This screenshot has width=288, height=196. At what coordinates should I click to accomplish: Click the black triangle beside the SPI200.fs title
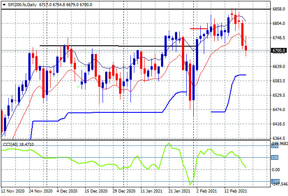coord(4,5)
